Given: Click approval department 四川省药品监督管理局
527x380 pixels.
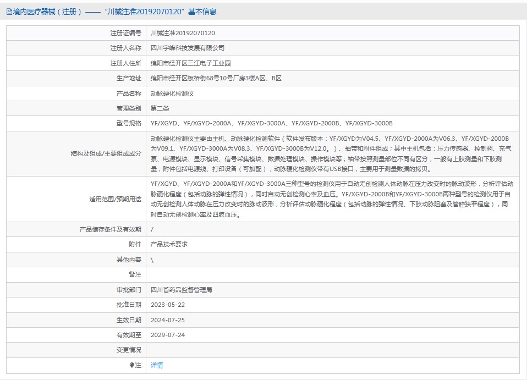Looking at the screenshot, I should pyautogui.click(x=181, y=289).
